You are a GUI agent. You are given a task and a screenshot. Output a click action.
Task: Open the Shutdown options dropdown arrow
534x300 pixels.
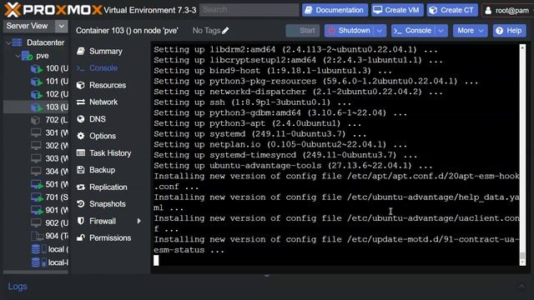point(380,31)
